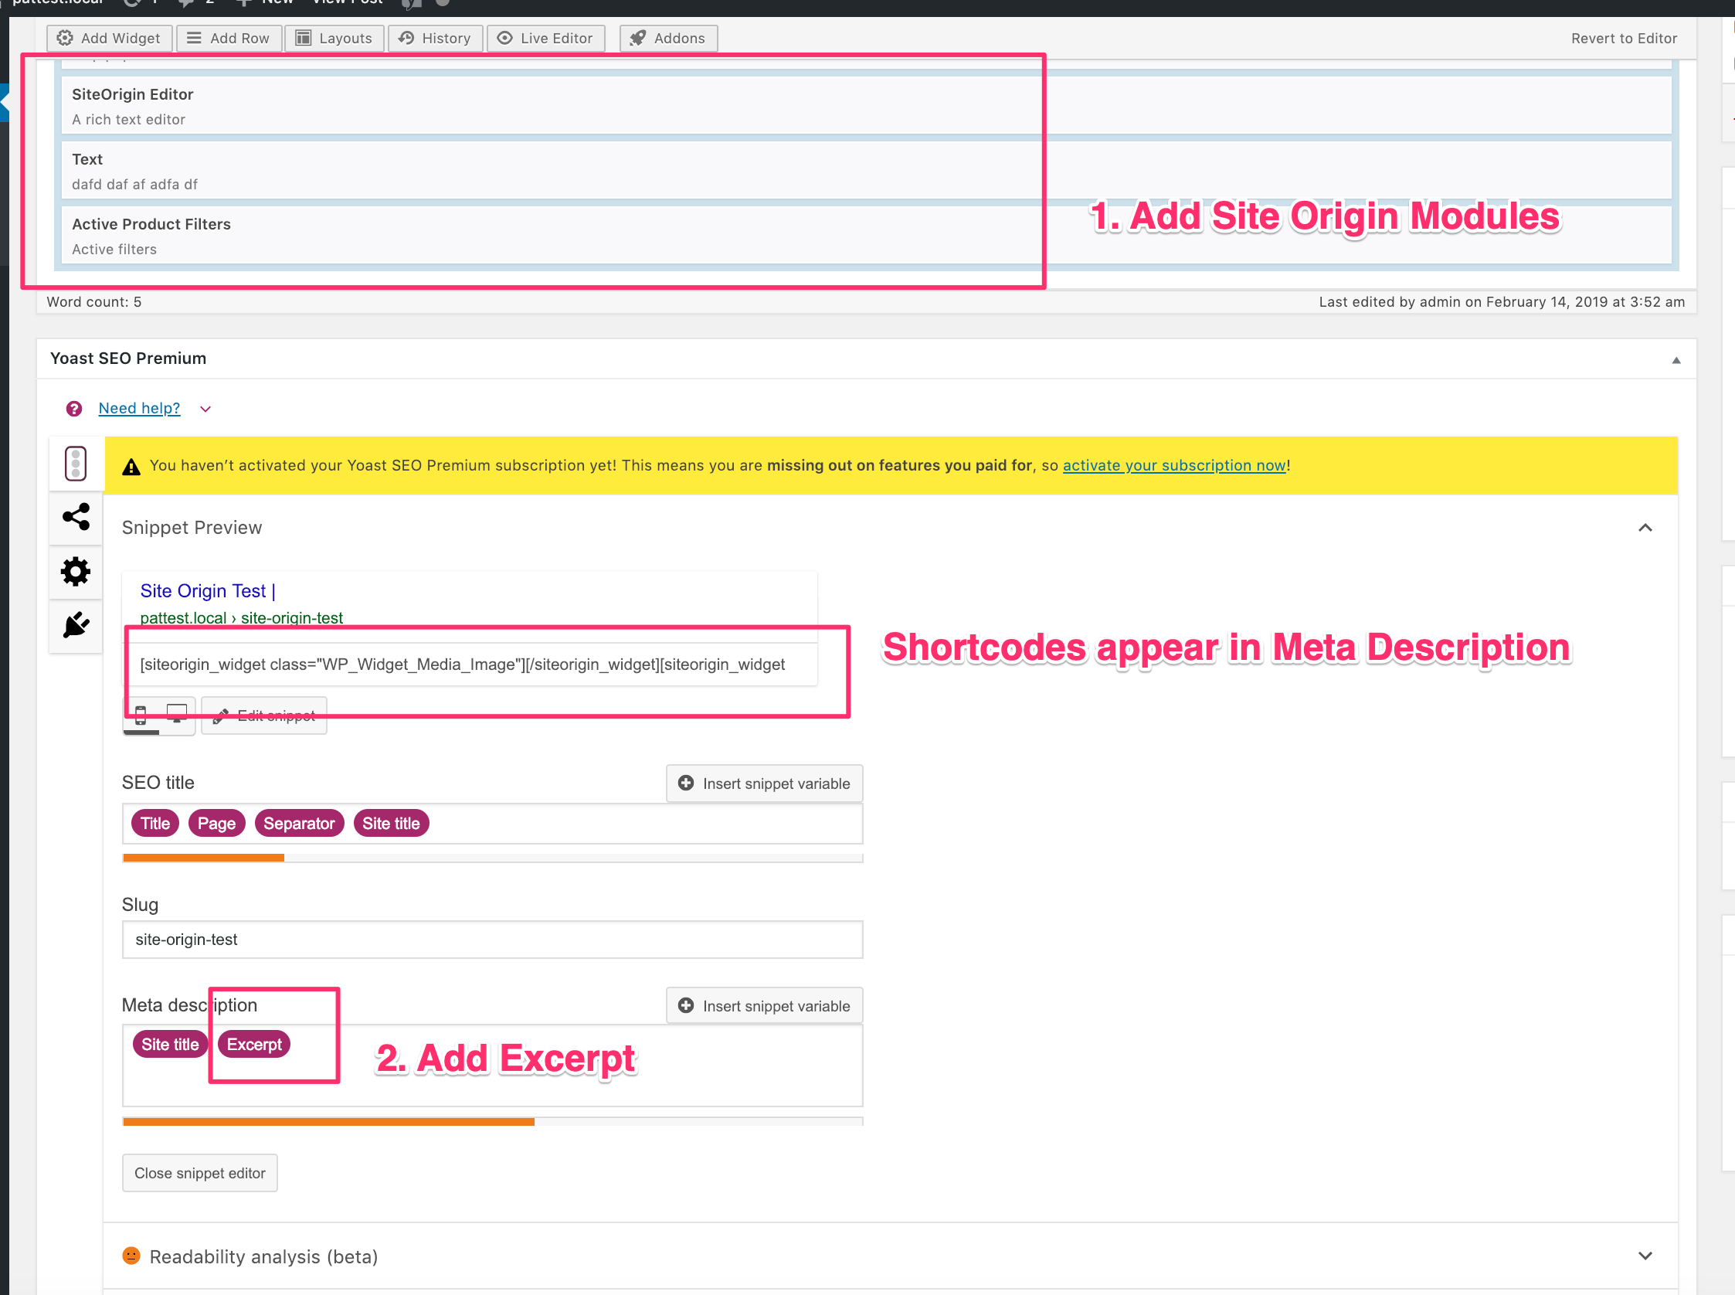This screenshot has width=1735, height=1295.
Task: Open the Yoast social share tab
Action: pos(75,518)
